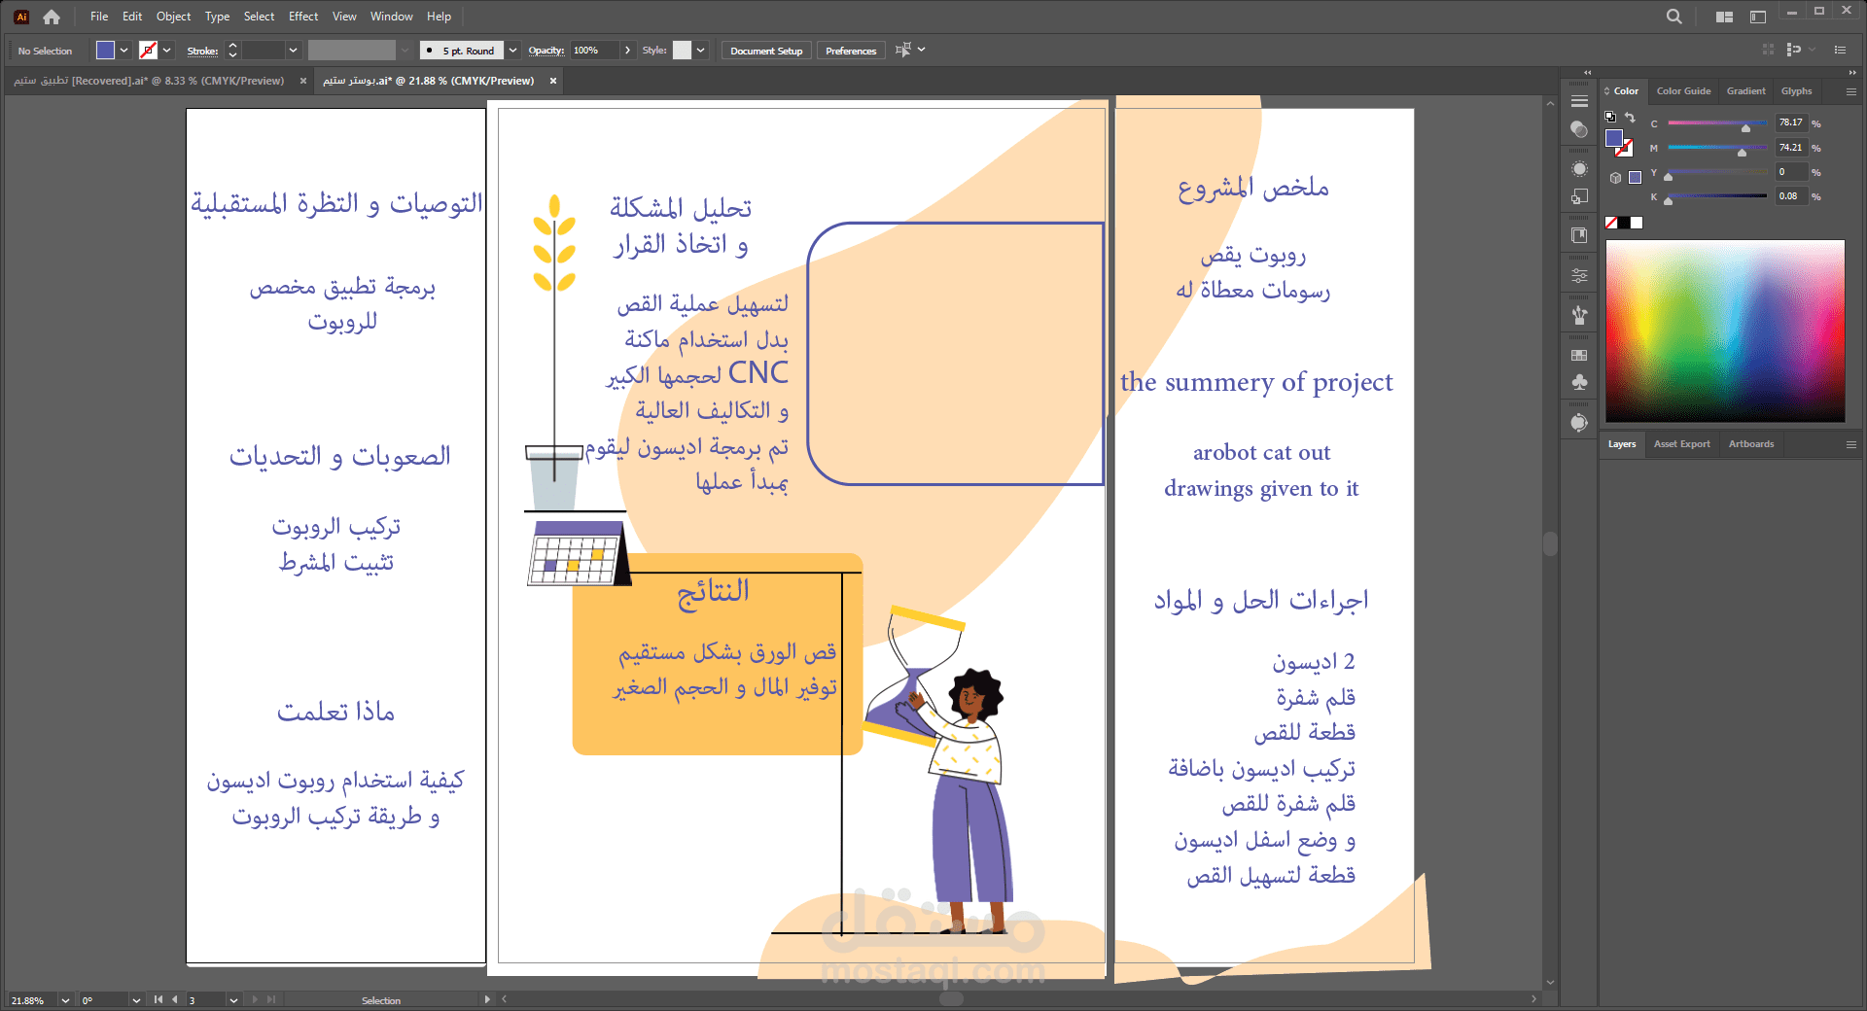Open the Transform panel icon in dock
The height and width of the screenshot is (1011, 1867).
tap(1579, 196)
